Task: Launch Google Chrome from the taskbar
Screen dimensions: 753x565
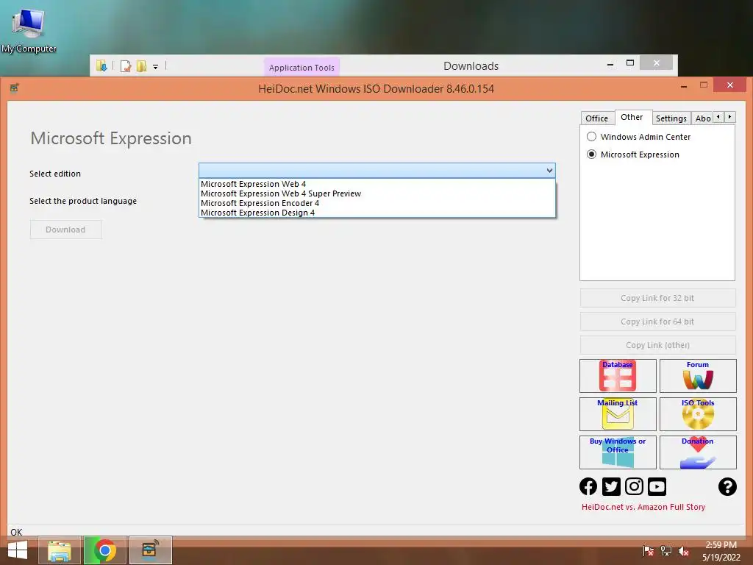Action: click(x=104, y=550)
